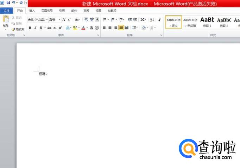The width and height of the screenshot is (240, 168).
Task: Expand the undo history dropdown arrow
Action: click(17, 2)
